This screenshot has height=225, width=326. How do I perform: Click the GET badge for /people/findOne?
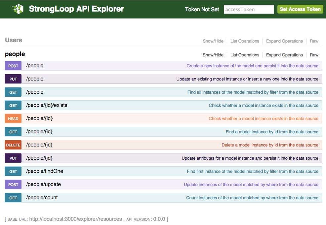13,171
